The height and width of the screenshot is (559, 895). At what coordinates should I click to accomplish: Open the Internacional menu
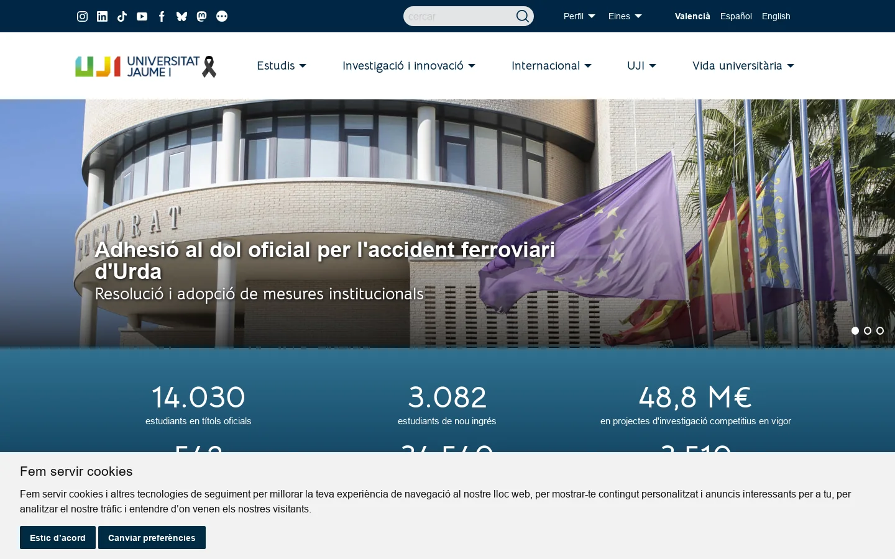coord(552,66)
